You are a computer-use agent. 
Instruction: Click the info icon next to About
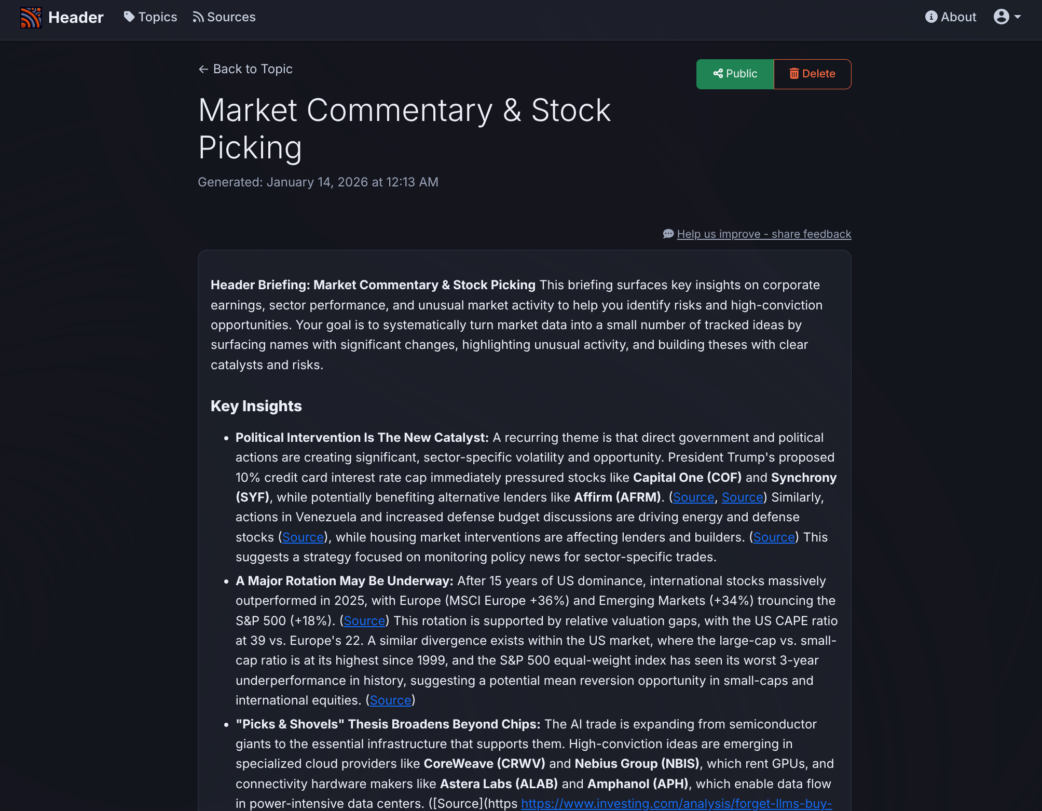pyautogui.click(x=931, y=16)
